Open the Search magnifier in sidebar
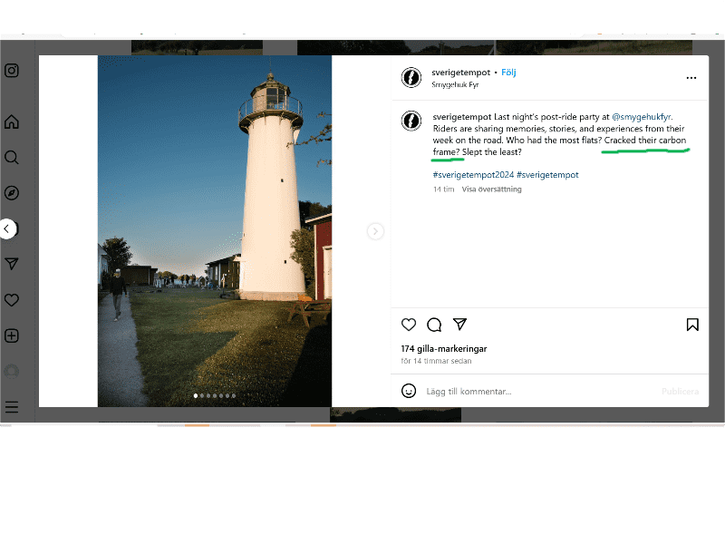This screenshot has height=544, width=725. [12, 158]
